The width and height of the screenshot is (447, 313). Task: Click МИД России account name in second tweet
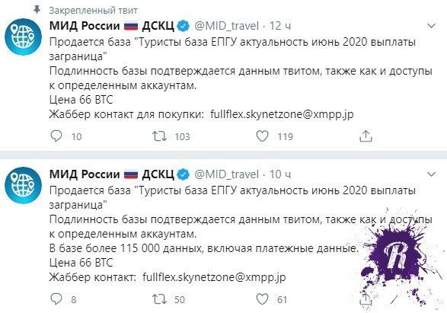(x=85, y=174)
